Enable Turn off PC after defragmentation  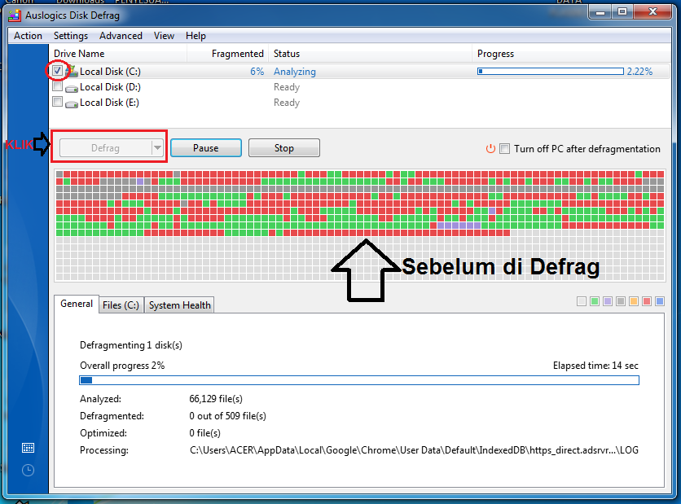click(x=504, y=148)
